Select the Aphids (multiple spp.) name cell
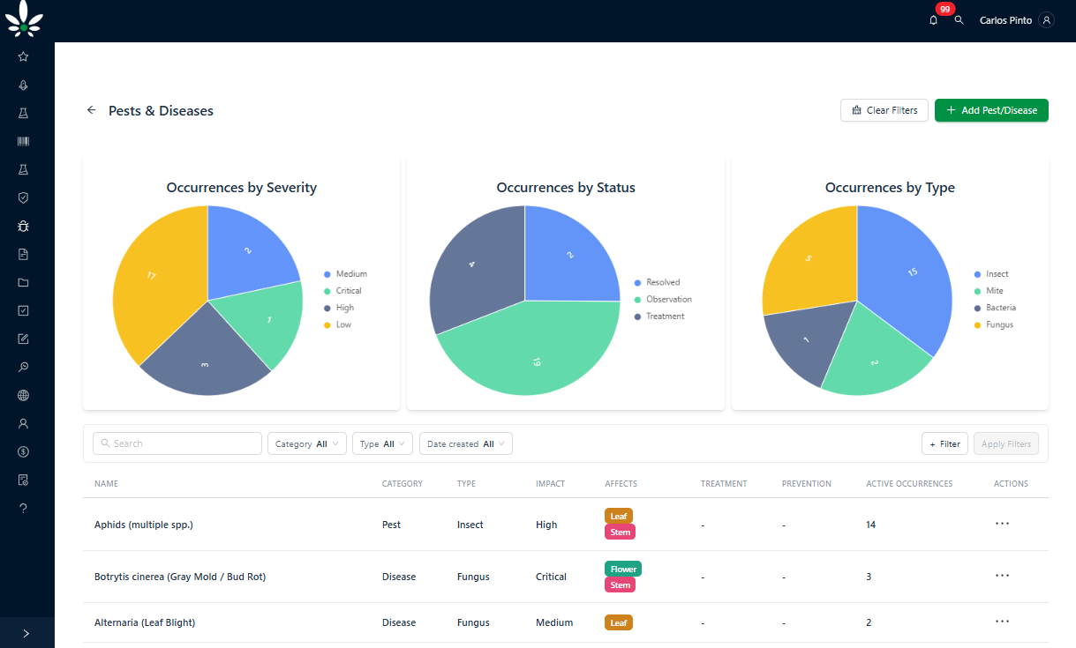1076x648 pixels. (x=144, y=525)
